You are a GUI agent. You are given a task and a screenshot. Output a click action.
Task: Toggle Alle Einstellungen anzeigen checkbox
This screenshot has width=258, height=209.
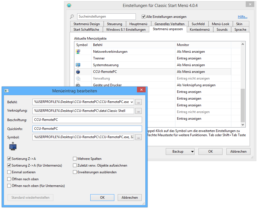tap(143, 17)
